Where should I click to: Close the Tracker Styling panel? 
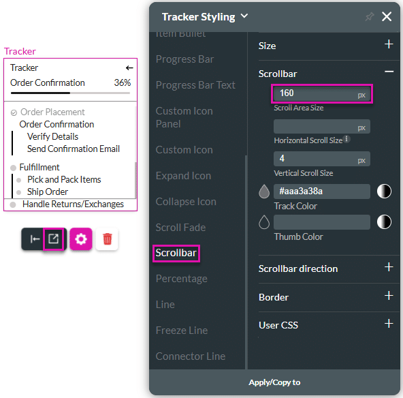[387, 17]
